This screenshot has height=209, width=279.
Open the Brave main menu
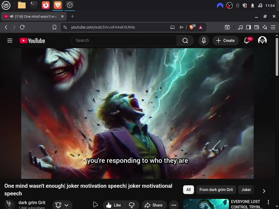[x=273, y=27]
